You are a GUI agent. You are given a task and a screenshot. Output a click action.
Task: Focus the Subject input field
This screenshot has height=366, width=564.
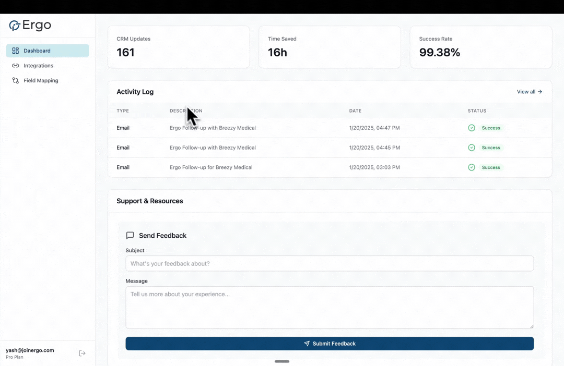(x=329, y=263)
